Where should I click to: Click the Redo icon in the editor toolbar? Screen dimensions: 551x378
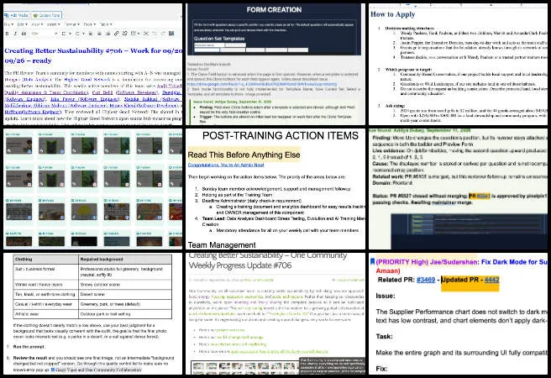pos(163,34)
